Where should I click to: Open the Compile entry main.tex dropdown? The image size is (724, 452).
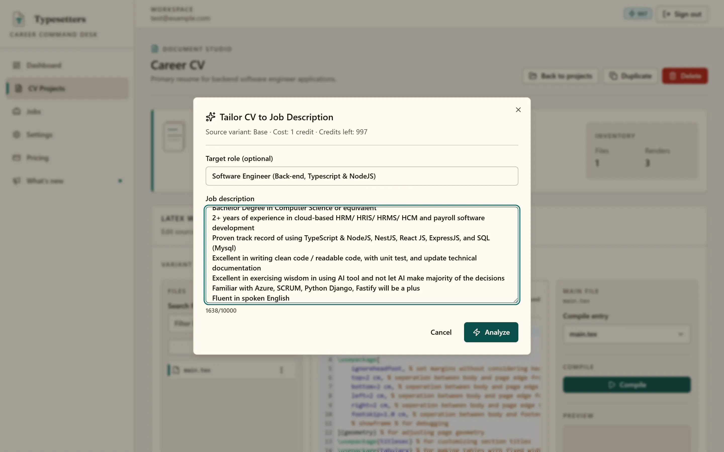(x=626, y=334)
